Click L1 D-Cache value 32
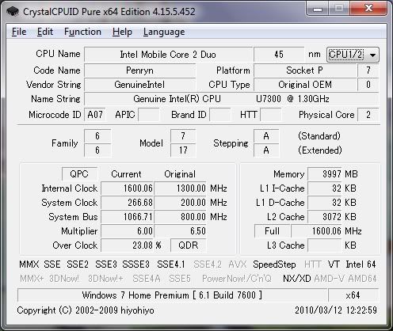Image resolution: width=393 pixels, height=331 pixels. tap(325, 203)
